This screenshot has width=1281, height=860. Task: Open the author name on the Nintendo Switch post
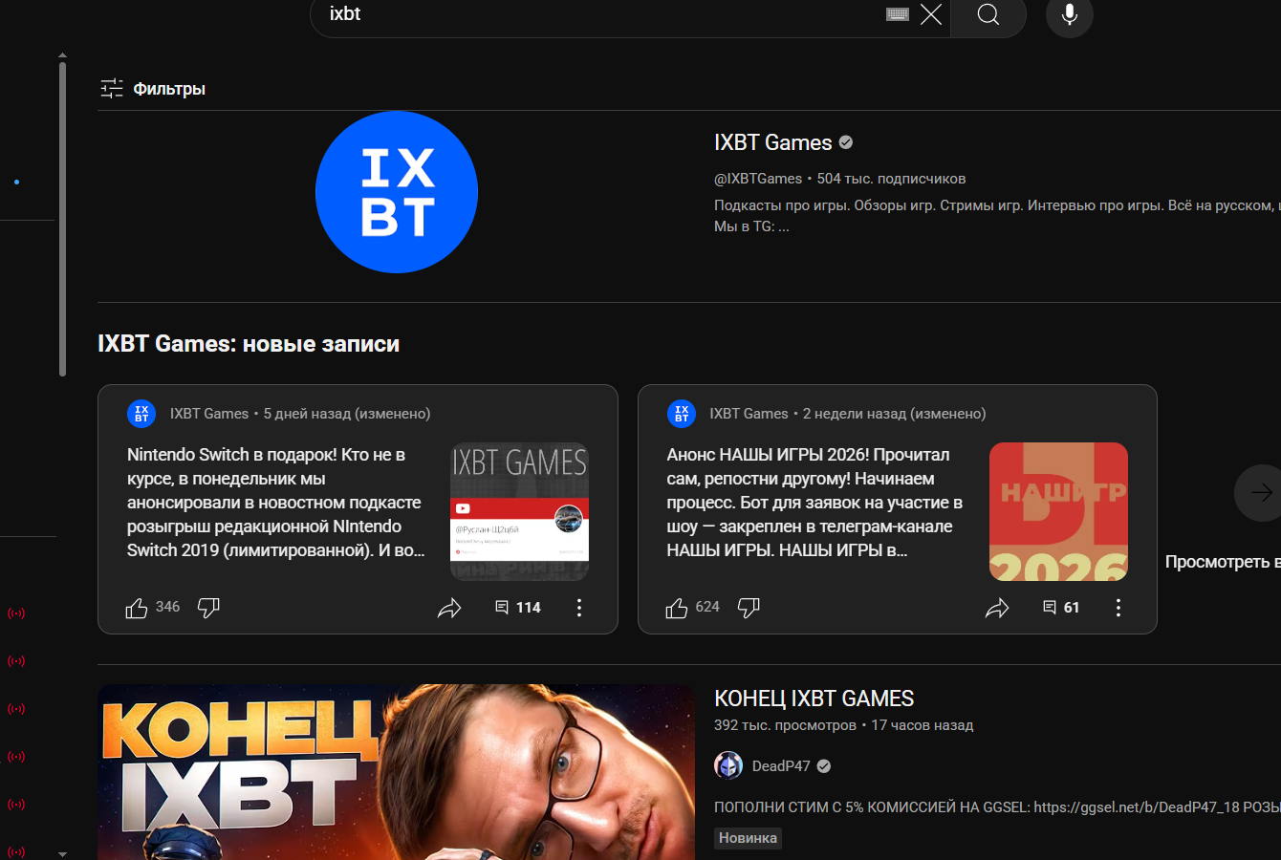pos(209,414)
